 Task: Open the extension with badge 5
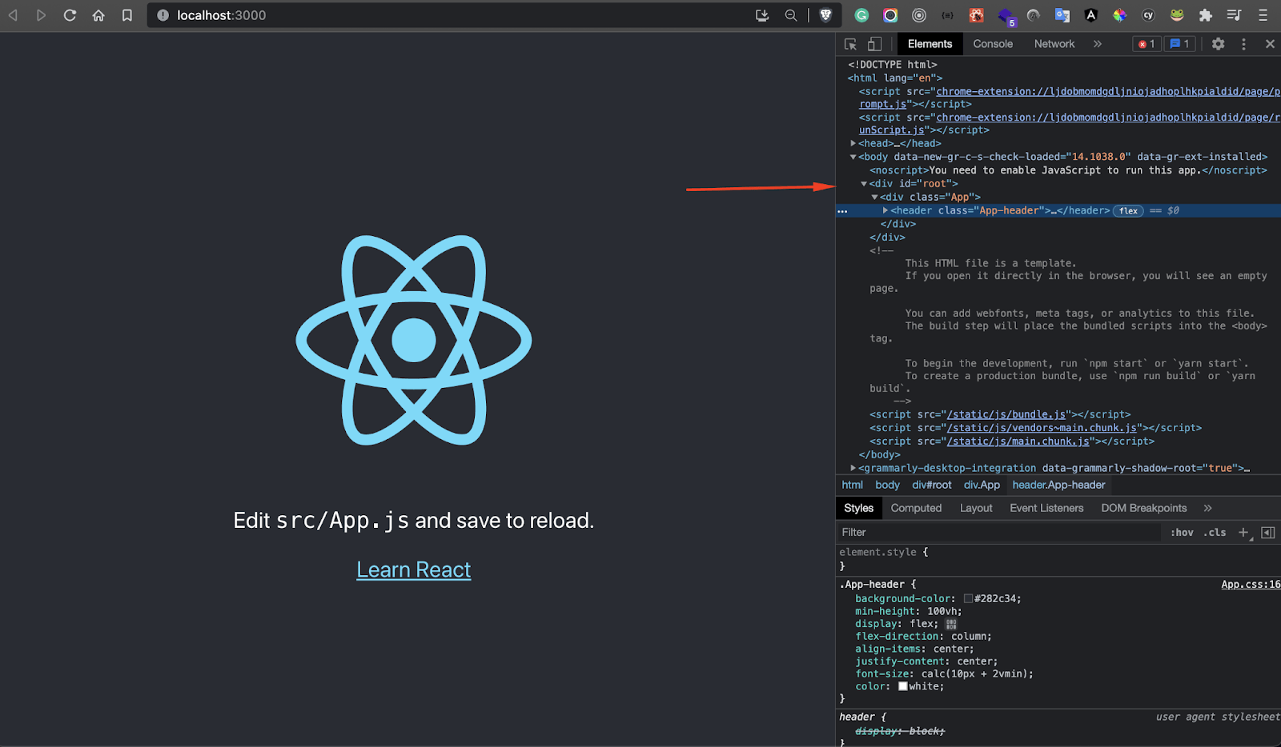1006,16
